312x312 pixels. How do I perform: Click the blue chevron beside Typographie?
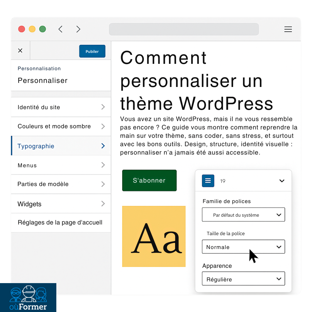click(x=103, y=146)
